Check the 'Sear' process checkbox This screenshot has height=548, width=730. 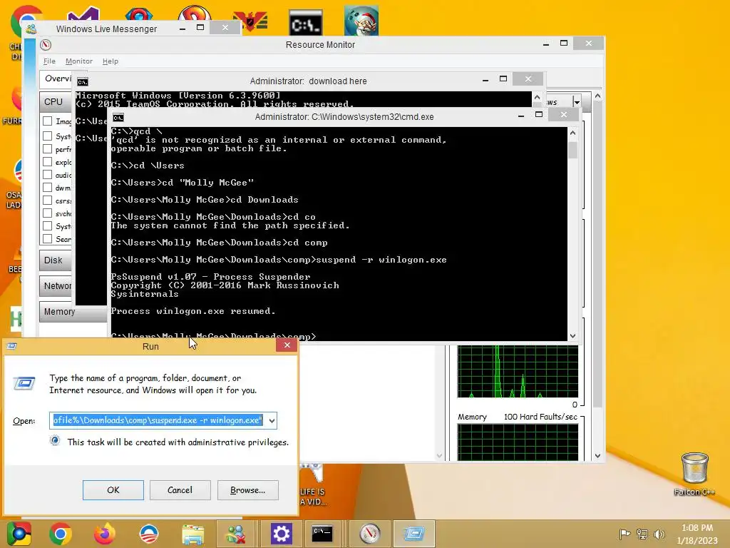[x=47, y=238]
